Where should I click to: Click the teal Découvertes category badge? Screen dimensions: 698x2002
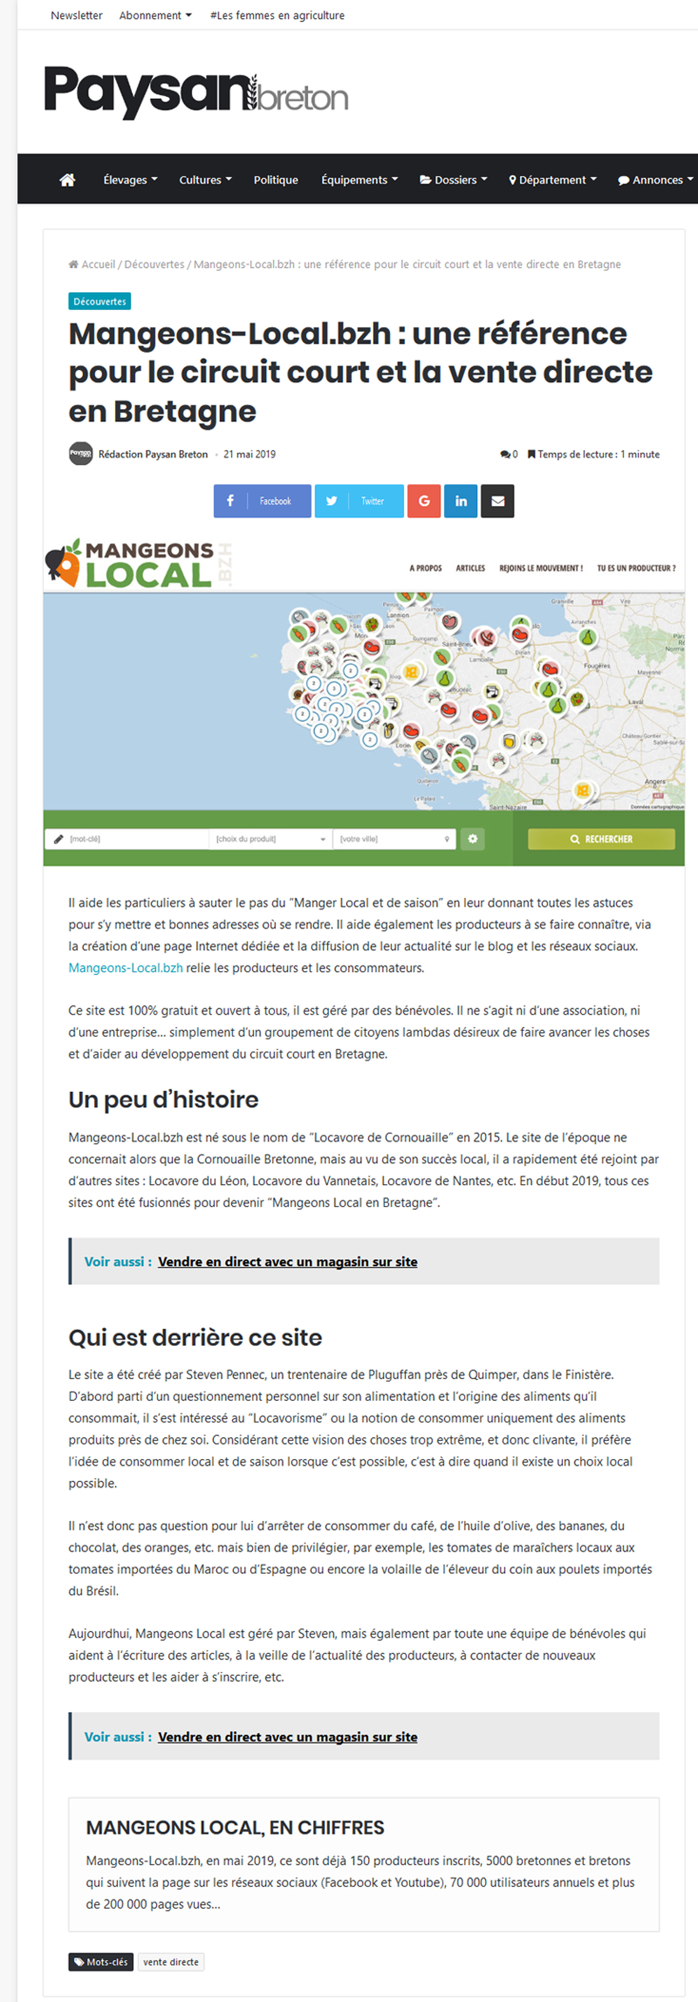[99, 301]
